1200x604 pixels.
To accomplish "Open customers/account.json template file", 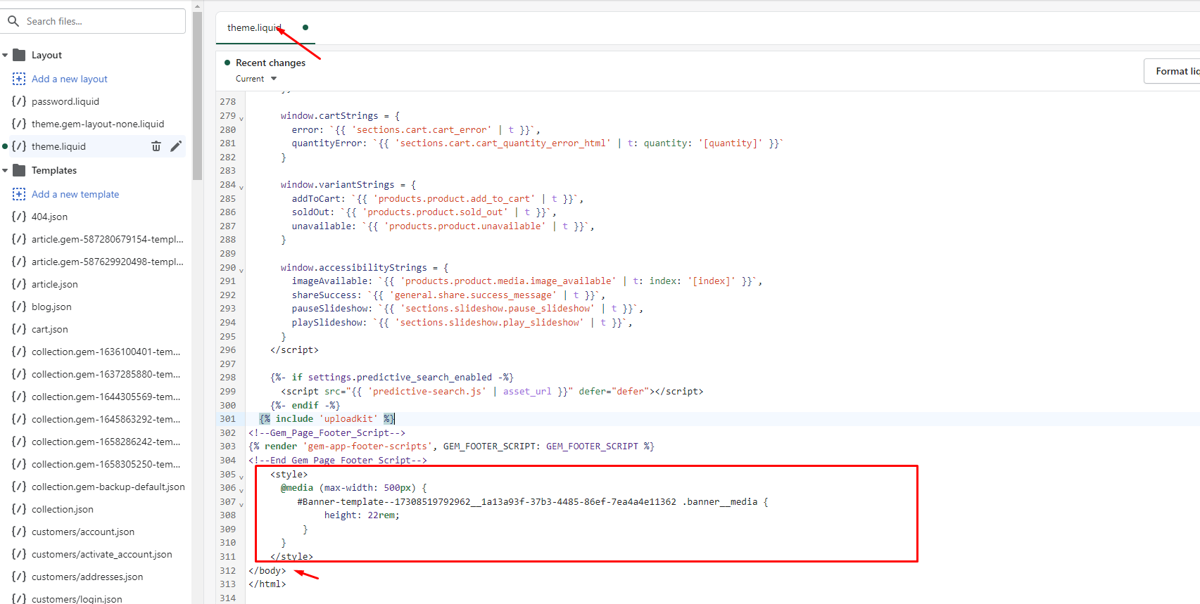I will tap(83, 532).
